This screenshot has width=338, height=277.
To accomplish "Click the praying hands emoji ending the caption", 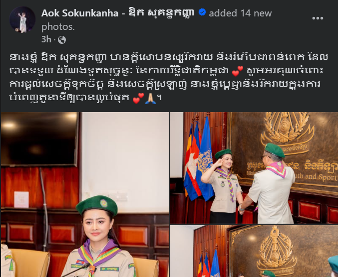I will [150, 99].
